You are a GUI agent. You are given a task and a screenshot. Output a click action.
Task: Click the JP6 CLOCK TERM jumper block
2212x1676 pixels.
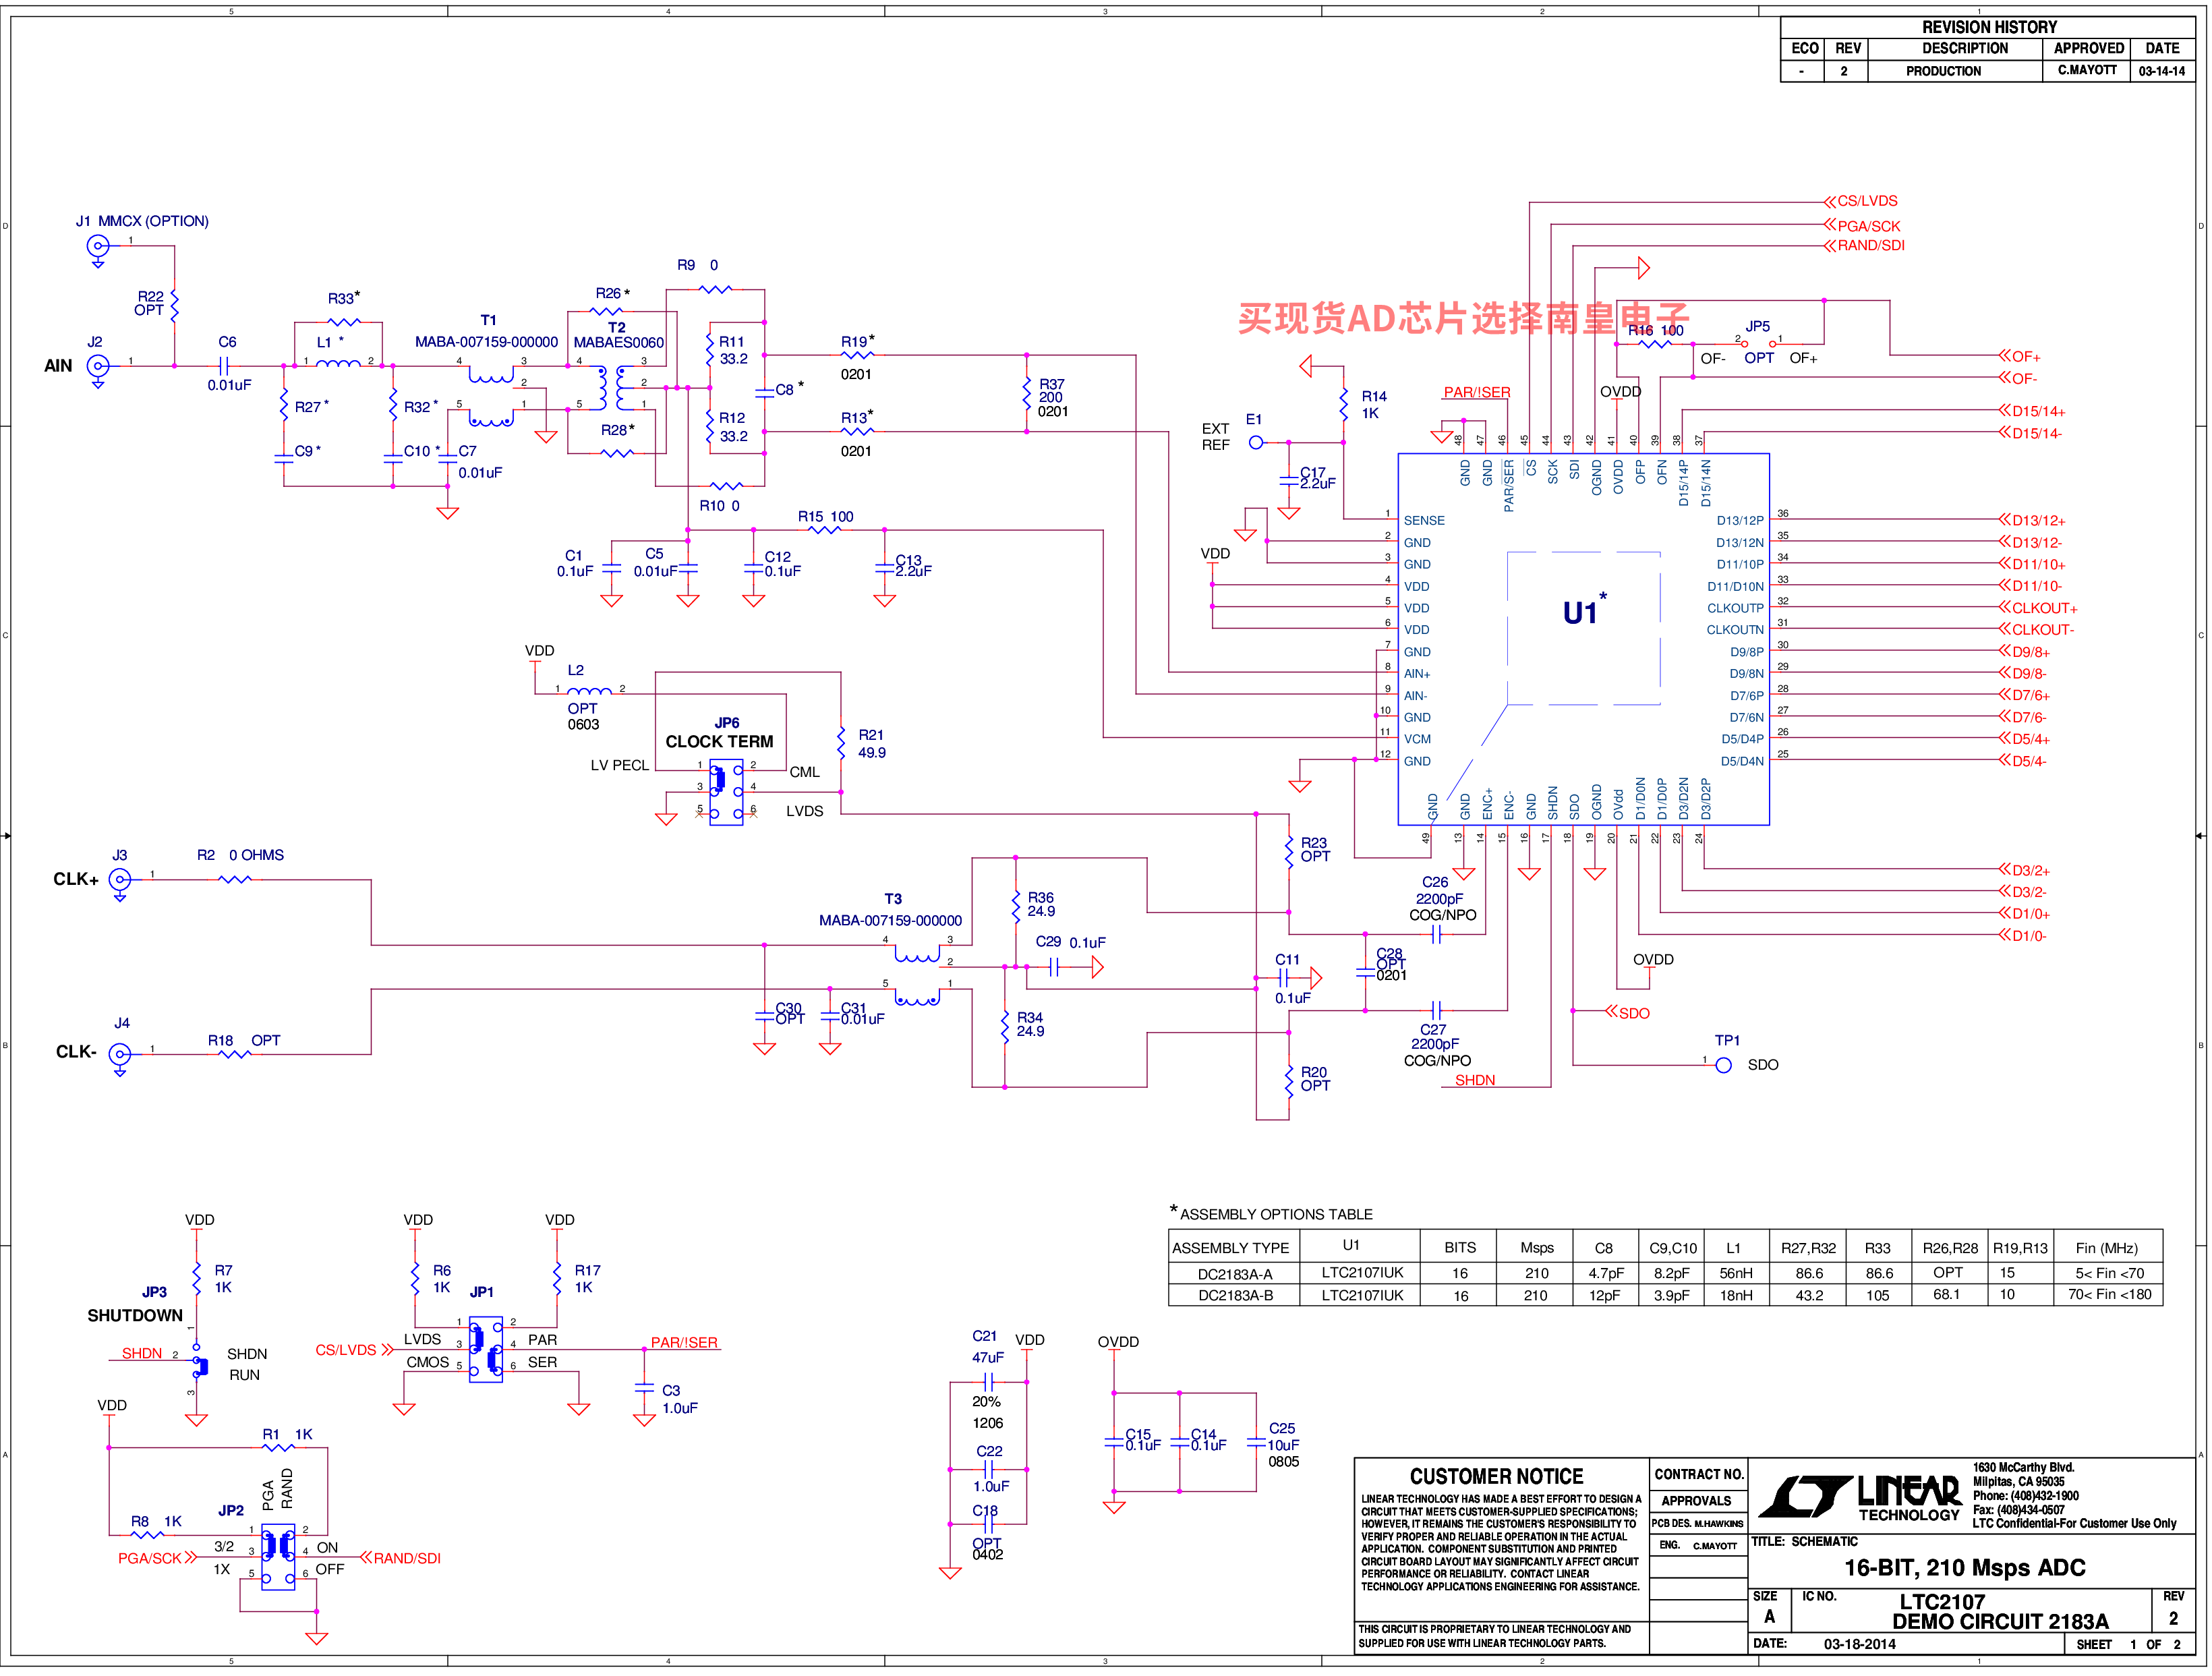click(726, 793)
